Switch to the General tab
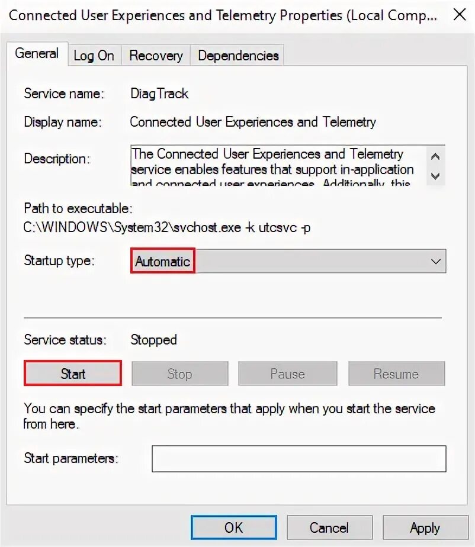The width and height of the screenshot is (475, 547). 37,54
